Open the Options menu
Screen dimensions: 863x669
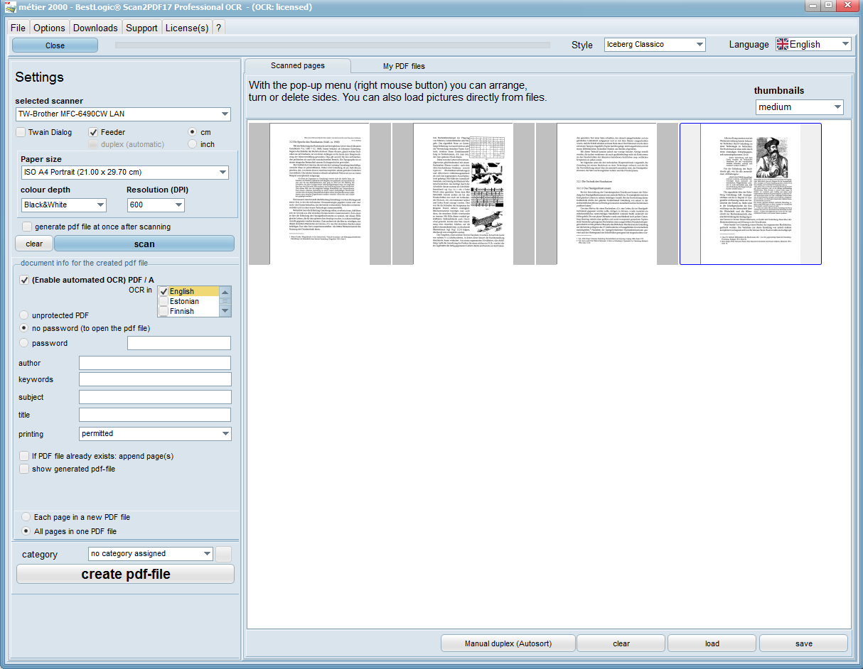[x=49, y=28]
